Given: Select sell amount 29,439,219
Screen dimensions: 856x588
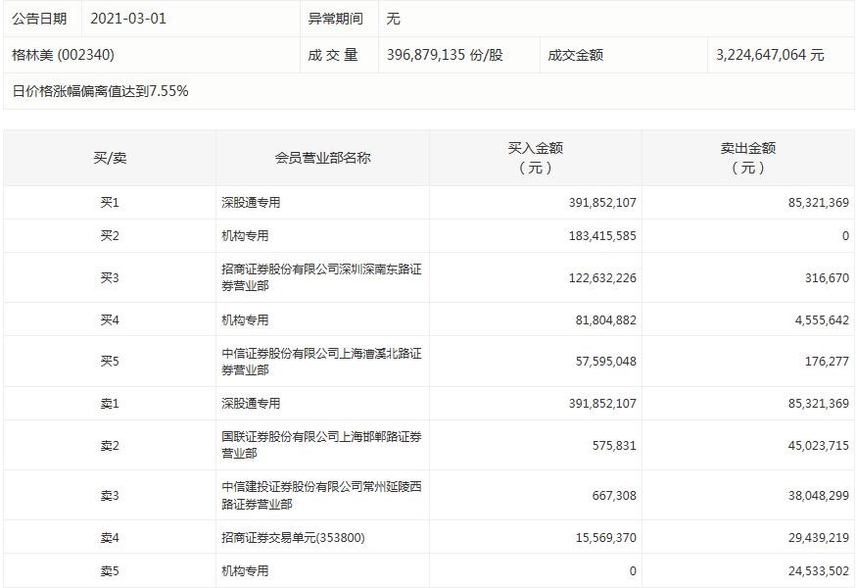Looking at the screenshot, I should click(x=819, y=538).
